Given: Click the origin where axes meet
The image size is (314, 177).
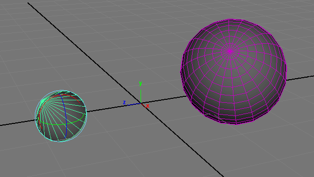Looking at the screenshot, I should click(141, 103).
